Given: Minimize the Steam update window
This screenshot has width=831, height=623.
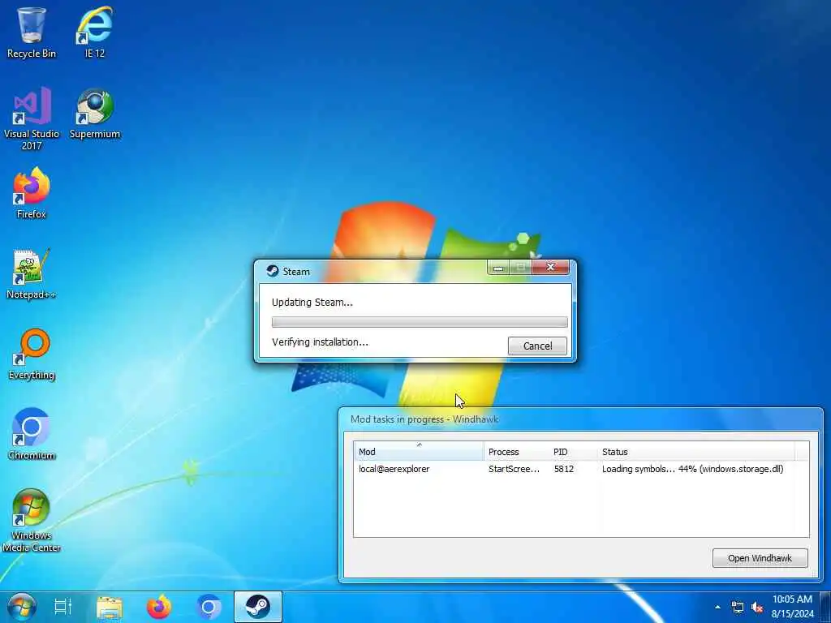Looking at the screenshot, I should pos(498,268).
